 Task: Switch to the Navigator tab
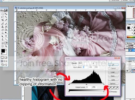coord(131,6)
